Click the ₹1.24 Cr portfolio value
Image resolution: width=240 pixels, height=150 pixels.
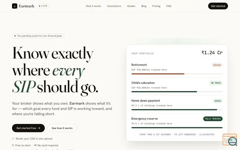212,53
